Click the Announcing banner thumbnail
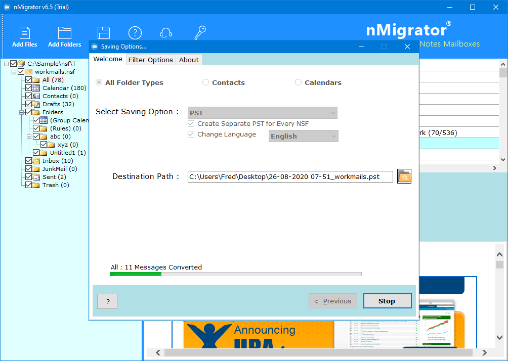The width and height of the screenshot is (508, 361). click(x=259, y=334)
